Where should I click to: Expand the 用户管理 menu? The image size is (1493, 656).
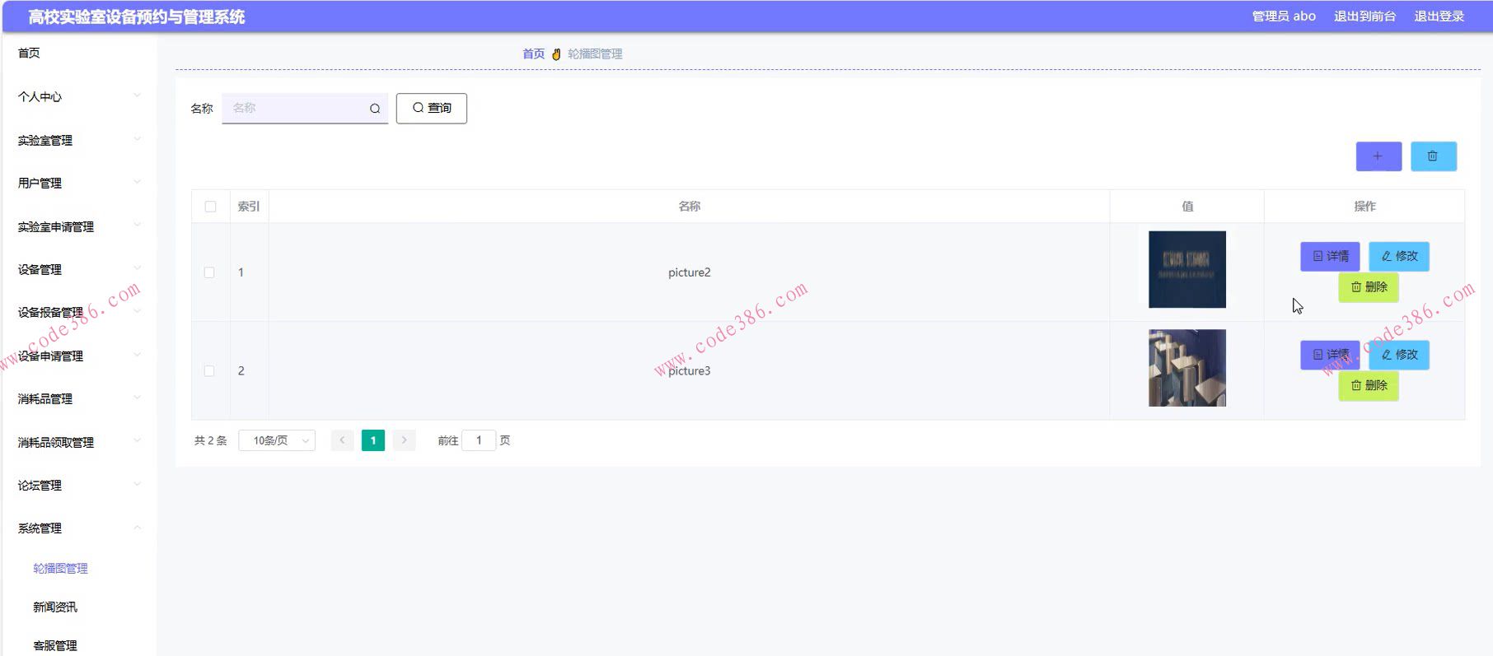pos(78,183)
